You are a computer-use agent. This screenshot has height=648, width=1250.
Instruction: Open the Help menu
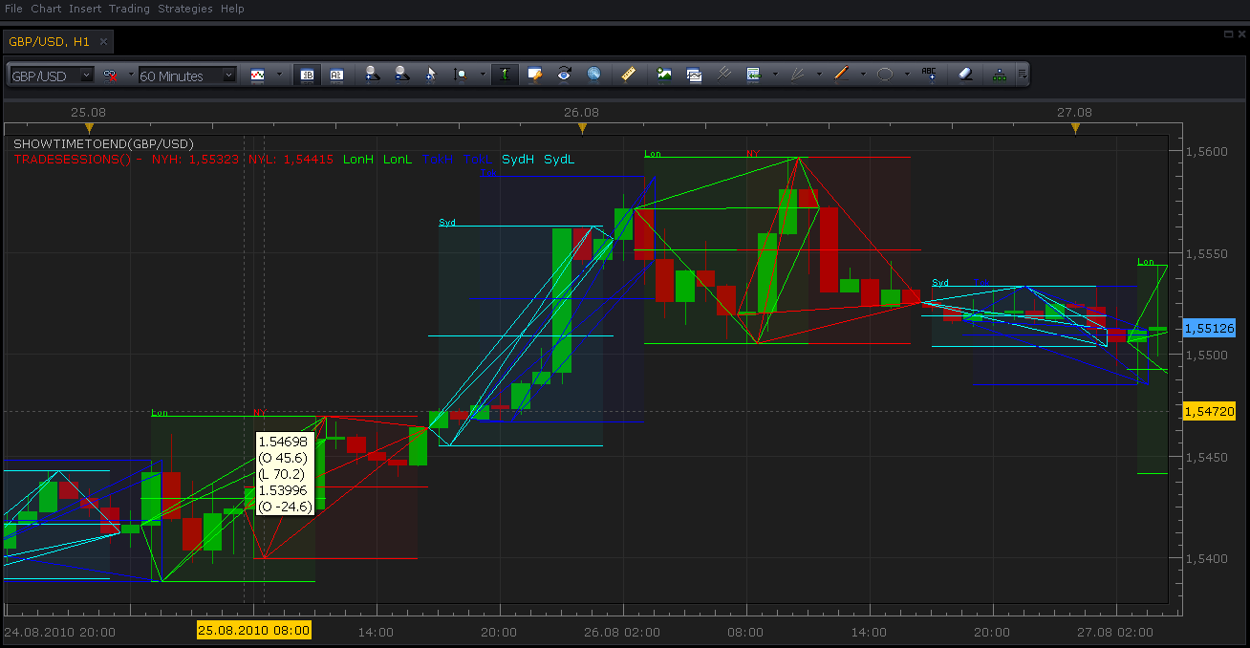pos(232,9)
